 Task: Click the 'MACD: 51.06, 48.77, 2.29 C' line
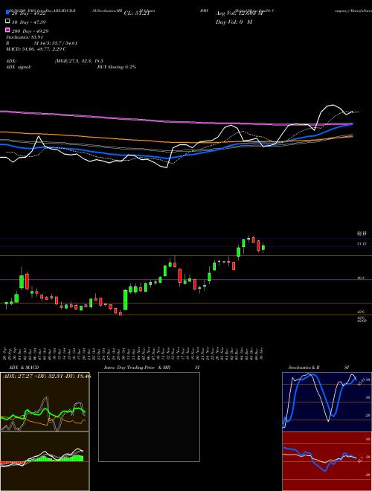pos(36,49)
